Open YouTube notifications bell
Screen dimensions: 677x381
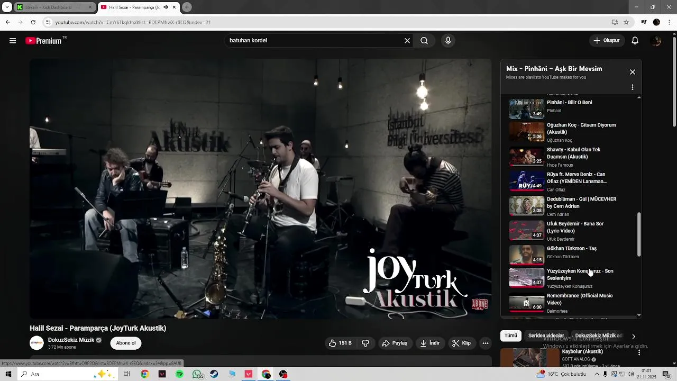tap(635, 41)
